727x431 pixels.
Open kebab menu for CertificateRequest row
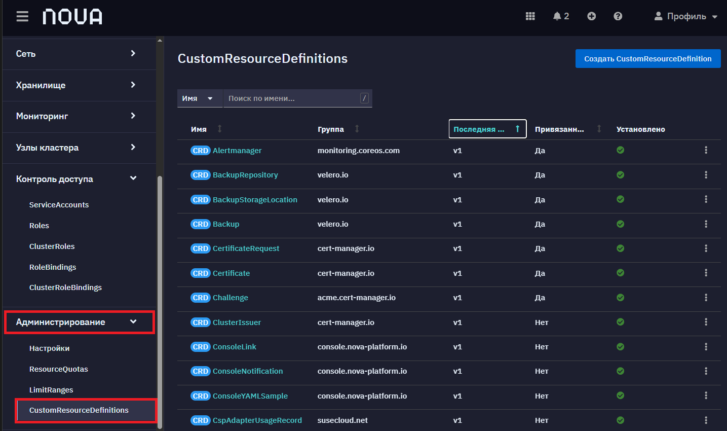click(706, 248)
